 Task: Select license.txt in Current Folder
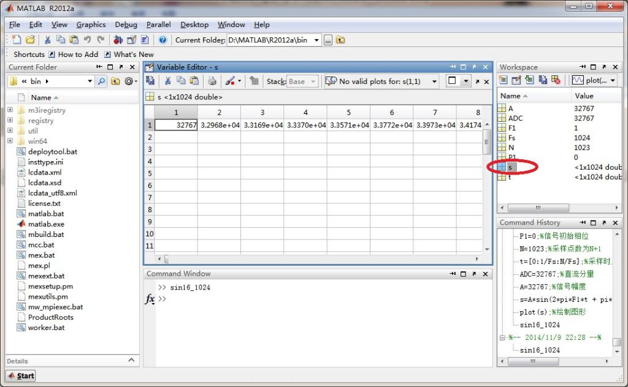pyautogui.click(x=44, y=203)
